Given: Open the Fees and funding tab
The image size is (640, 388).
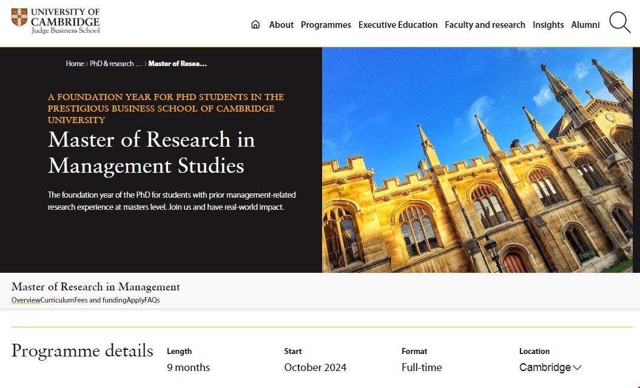Looking at the screenshot, I should [x=99, y=299].
